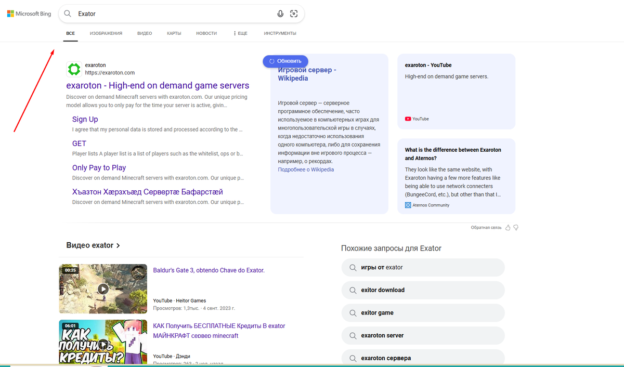Screen dimensions: 624x367
Task: Select 'exaroton сервера' related search
Action: (423, 358)
